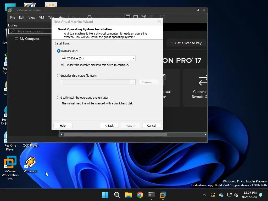
Task: Click the Ctrl+Alt+Del send toolbar icon
Action: point(90,17)
